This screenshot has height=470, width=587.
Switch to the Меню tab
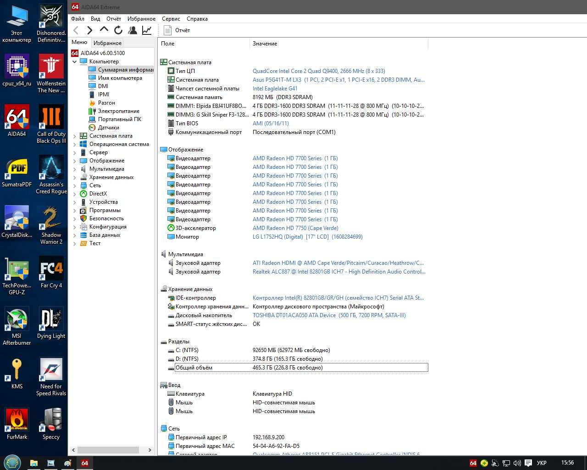point(79,42)
